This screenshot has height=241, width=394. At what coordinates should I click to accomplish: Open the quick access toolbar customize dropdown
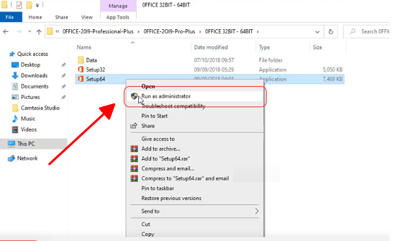[x=37, y=5]
